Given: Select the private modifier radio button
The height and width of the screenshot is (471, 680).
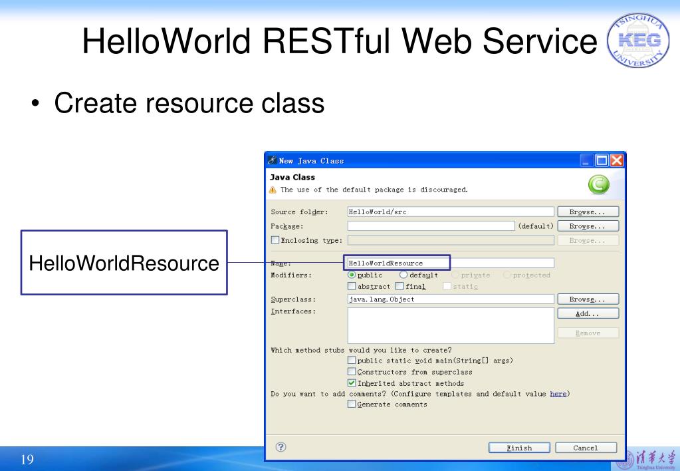Looking at the screenshot, I should pos(455,275).
